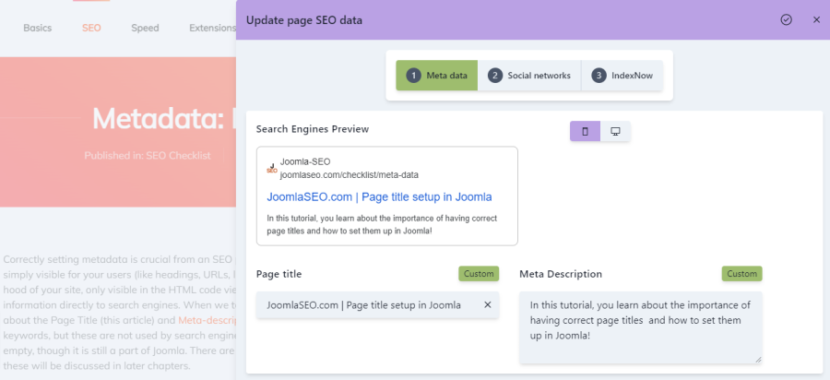The image size is (830, 380).
Task: Click the Joomla-SEO site name in preview
Action: [x=305, y=162]
